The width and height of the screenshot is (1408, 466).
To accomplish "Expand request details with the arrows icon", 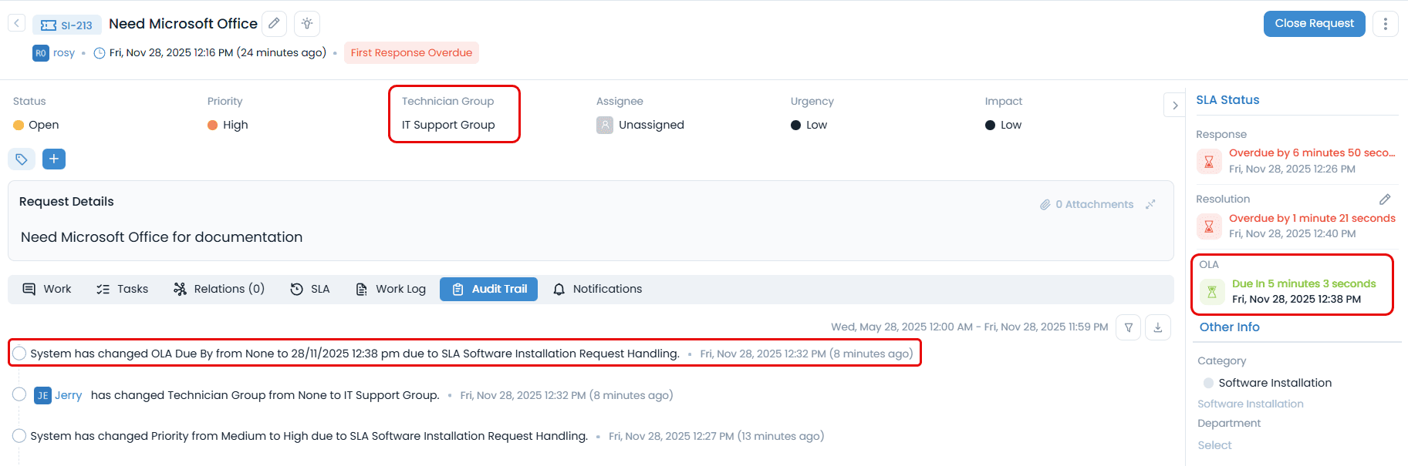I will (1150, 204).
